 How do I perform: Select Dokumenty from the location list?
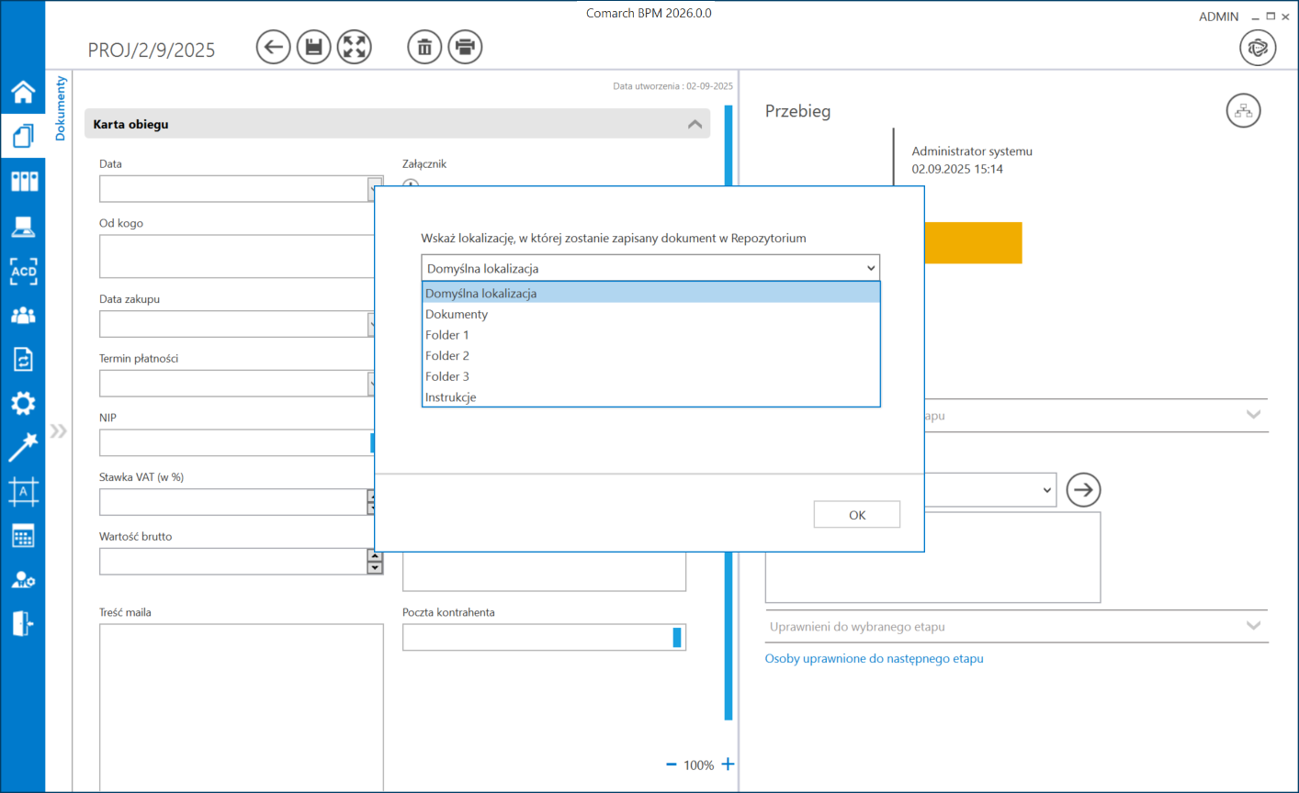[457, 314]
